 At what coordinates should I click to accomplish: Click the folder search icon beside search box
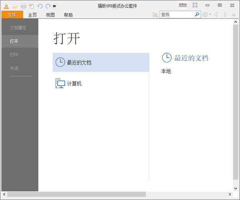click(155, 15)
